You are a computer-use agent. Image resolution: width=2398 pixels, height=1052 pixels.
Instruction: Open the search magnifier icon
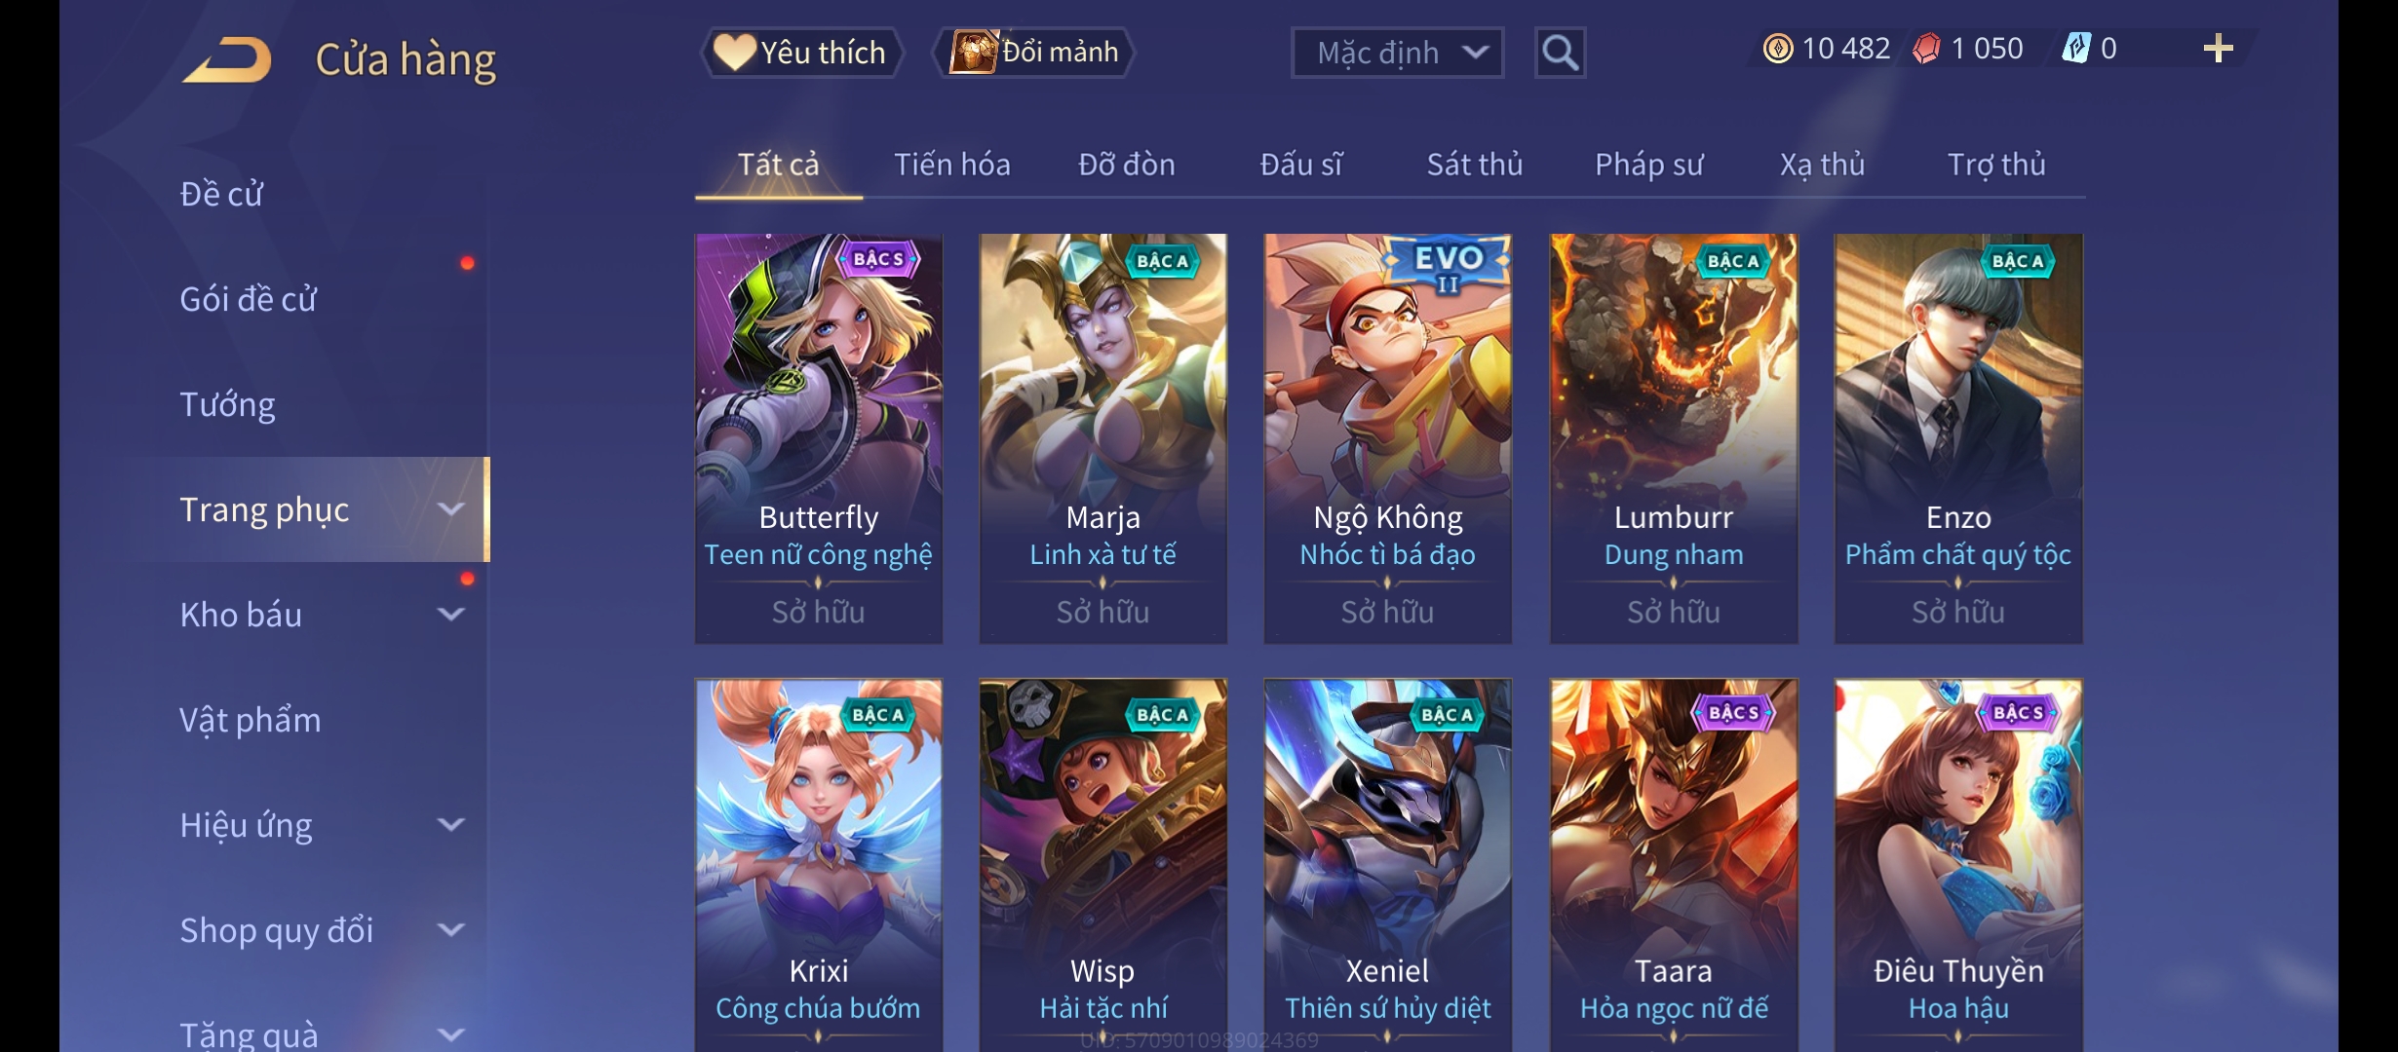(x=1560, y=53)
